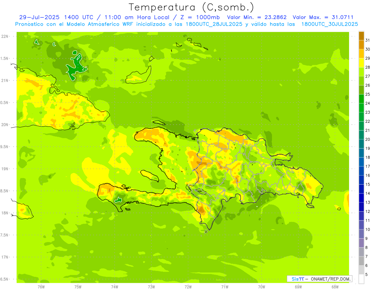
Task: Click the date '29-Jul-2025' in the header
Action: point(40,18)
